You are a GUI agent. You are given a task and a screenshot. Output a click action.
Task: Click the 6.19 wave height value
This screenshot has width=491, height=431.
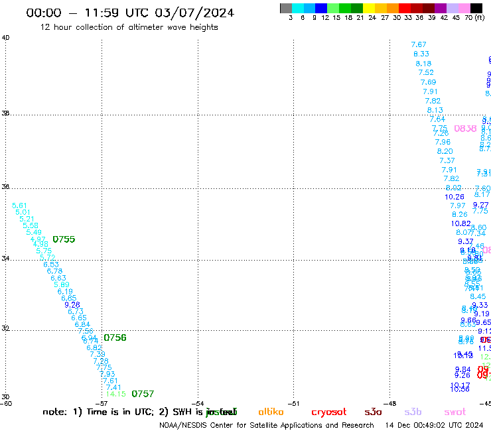coord(65,291)
